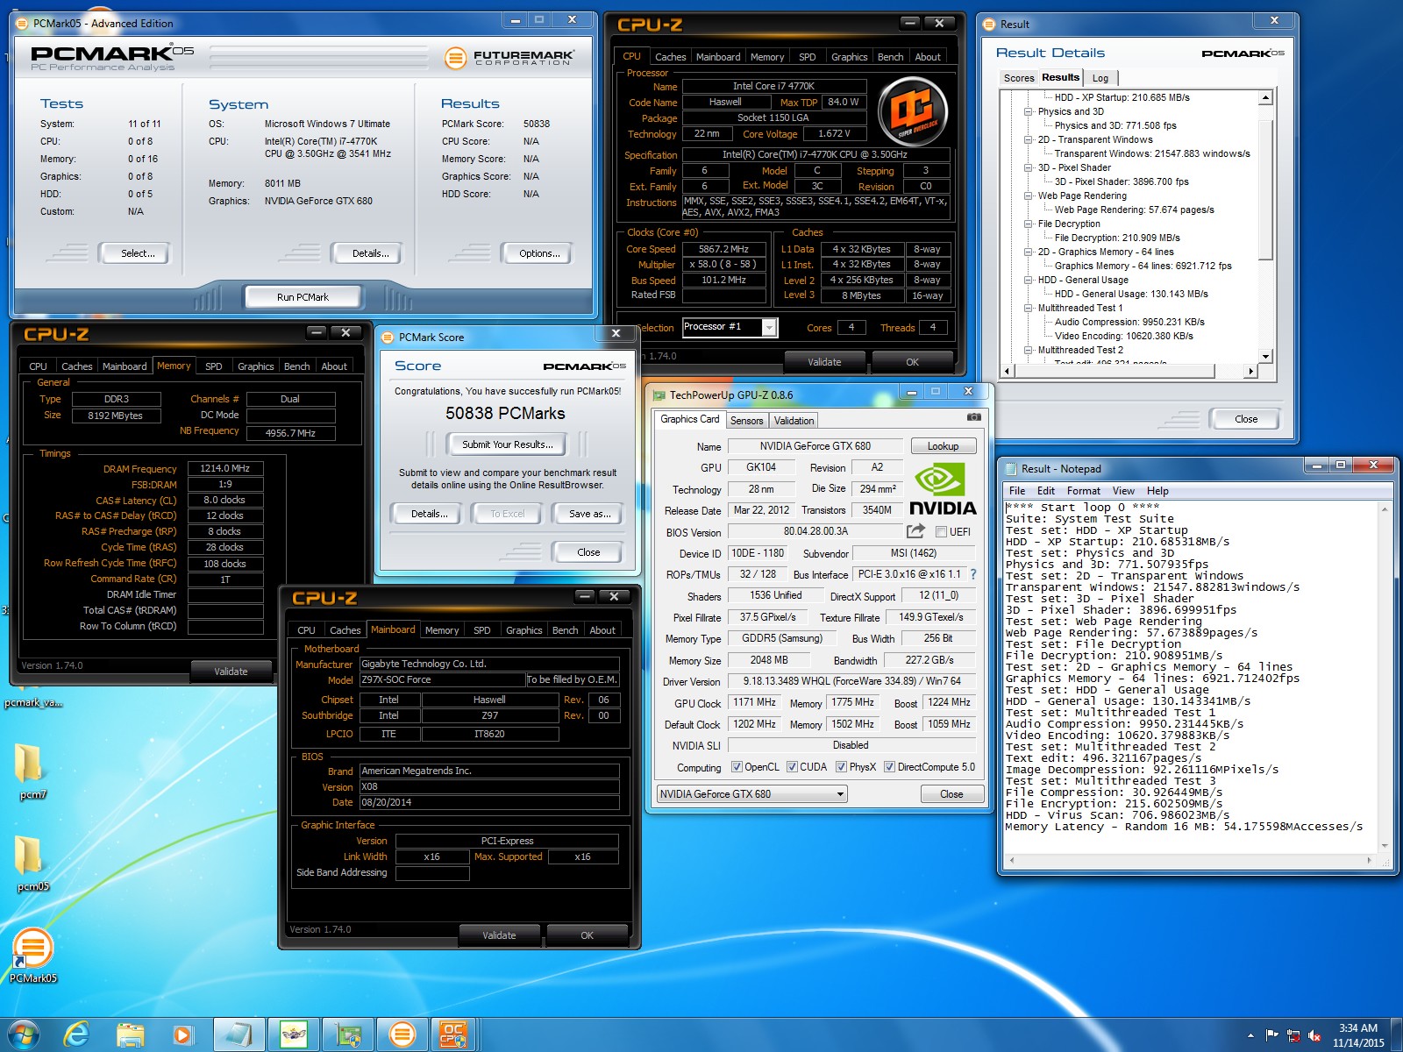Open the Processor #1 selection dropdown
Image resolution: width=1403 pixels, height=1052 pixels.
point(730,327)
